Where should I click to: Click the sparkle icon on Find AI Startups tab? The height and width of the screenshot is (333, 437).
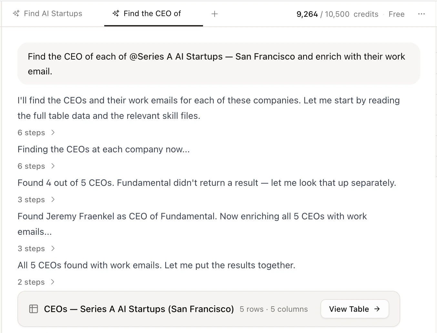(x=16, y=14)
